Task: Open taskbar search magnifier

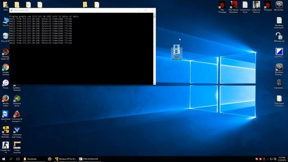Action: [x=11, y=159]
